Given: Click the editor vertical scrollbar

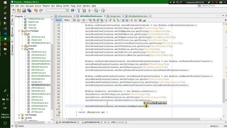Looking at the screenshot, I should pos(224,91).
